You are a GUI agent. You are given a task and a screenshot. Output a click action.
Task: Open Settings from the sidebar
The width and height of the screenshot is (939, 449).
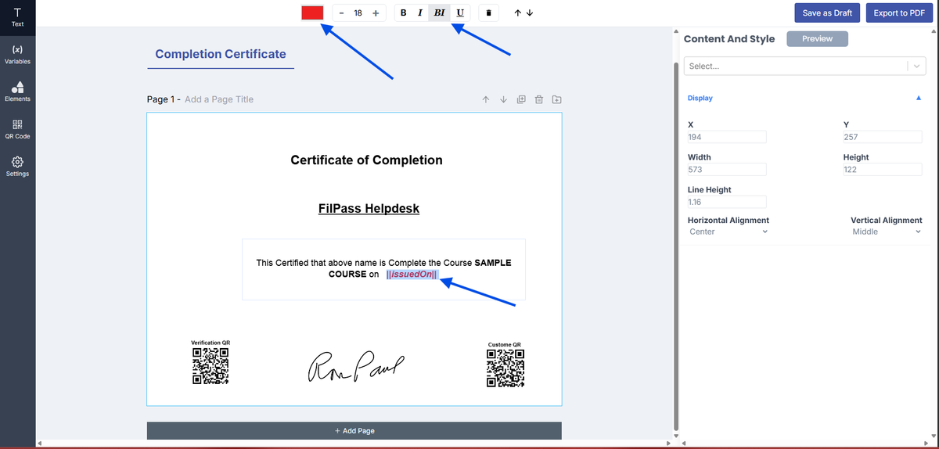(x=17, y=166)
